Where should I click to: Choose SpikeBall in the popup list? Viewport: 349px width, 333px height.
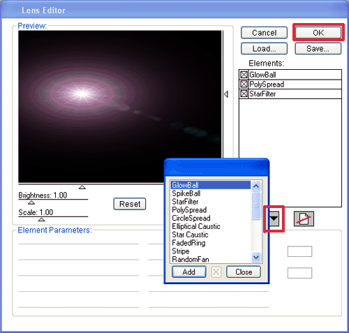(x=211, y=193)
